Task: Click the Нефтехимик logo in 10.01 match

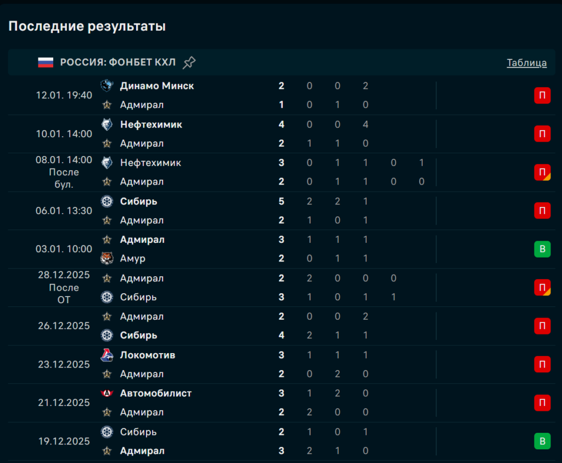Action: click(107, 125)
